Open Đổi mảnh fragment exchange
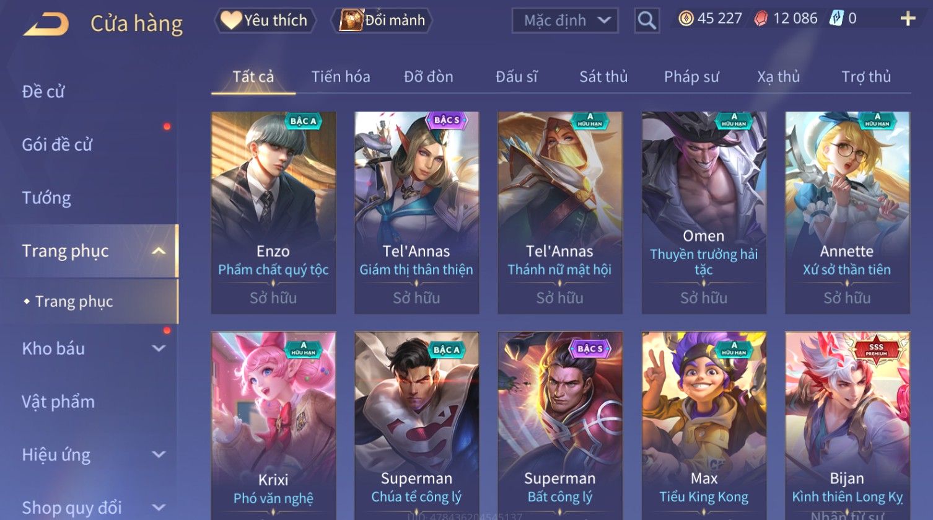Screen dimensions: 933x520 (382, 20)
